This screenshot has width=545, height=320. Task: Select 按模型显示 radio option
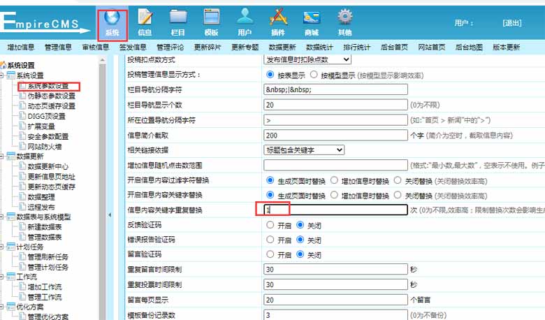point(314,75)
